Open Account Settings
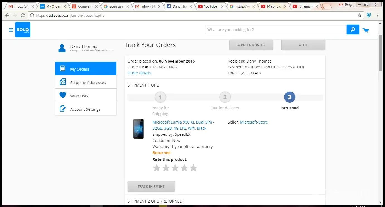385x207 pixels. pos(86,109)
